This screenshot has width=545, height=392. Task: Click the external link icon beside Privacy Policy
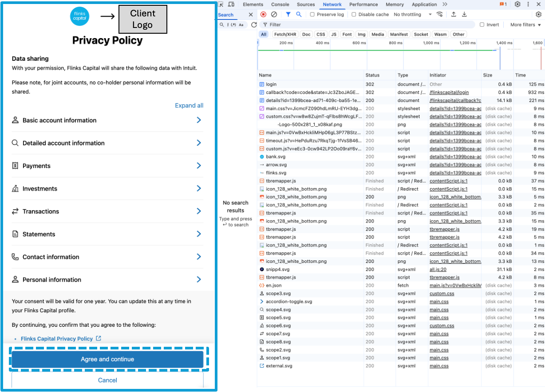point(99,338)
